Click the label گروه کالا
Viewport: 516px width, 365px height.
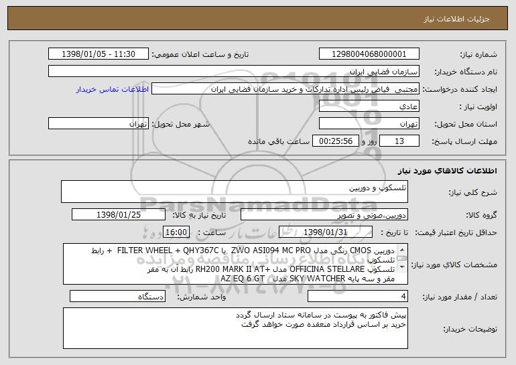click(481, 215)
